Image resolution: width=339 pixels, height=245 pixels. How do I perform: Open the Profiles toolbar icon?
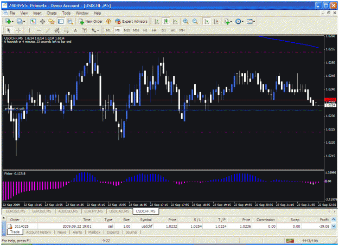tap(20, 21)
